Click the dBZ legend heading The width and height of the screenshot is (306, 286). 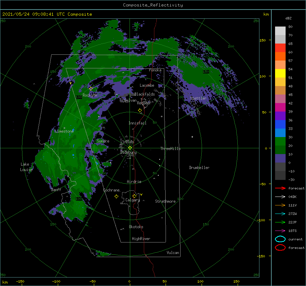tap(288, 18)
